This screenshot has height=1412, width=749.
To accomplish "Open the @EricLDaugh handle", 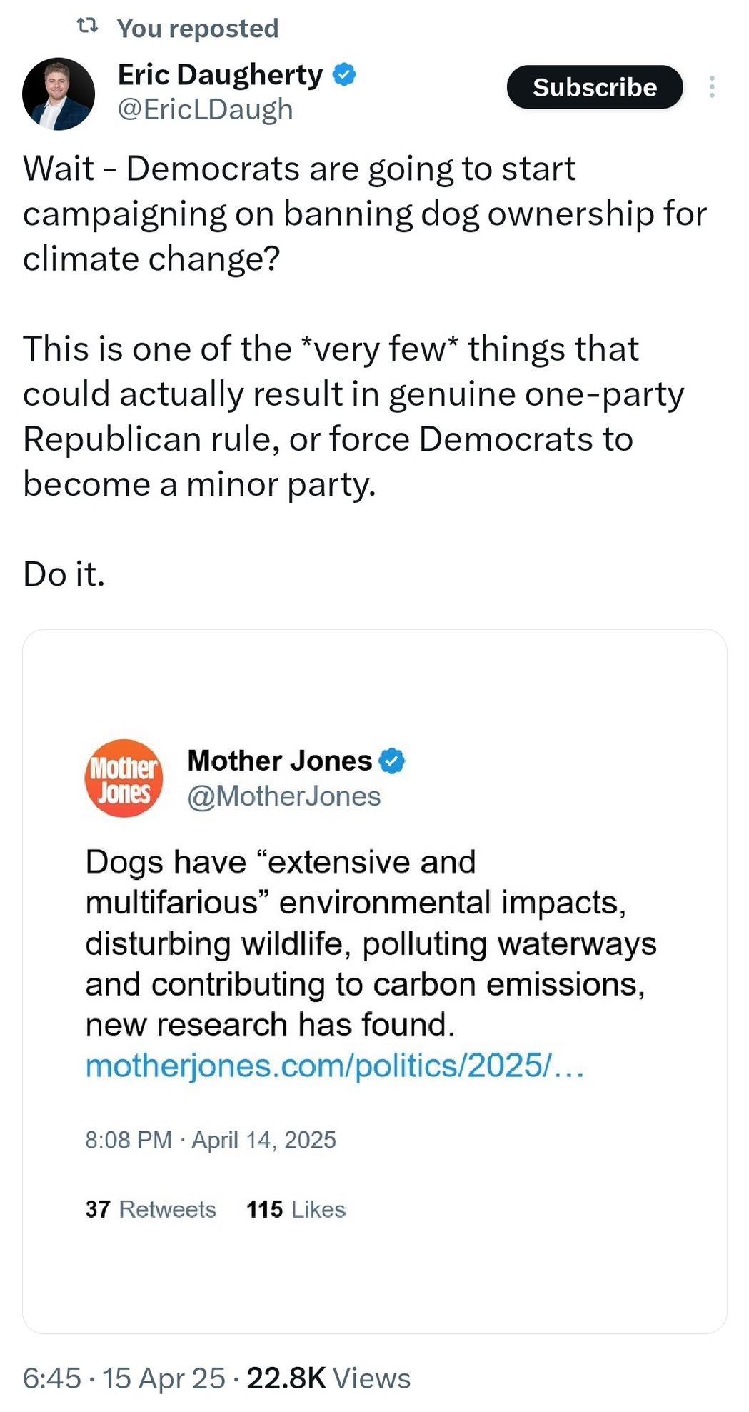I will pos(205,109).
